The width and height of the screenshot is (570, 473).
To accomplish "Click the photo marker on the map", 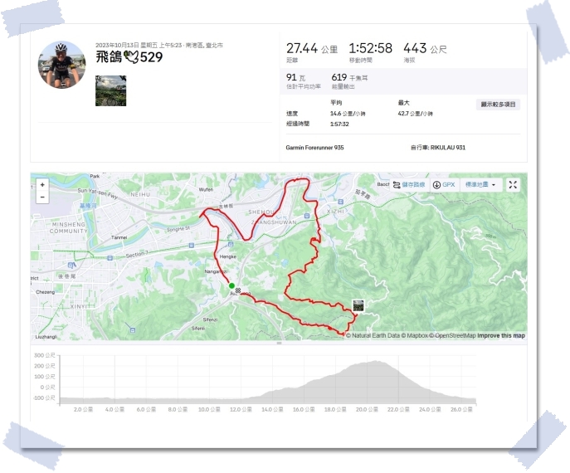I will 358,305.
